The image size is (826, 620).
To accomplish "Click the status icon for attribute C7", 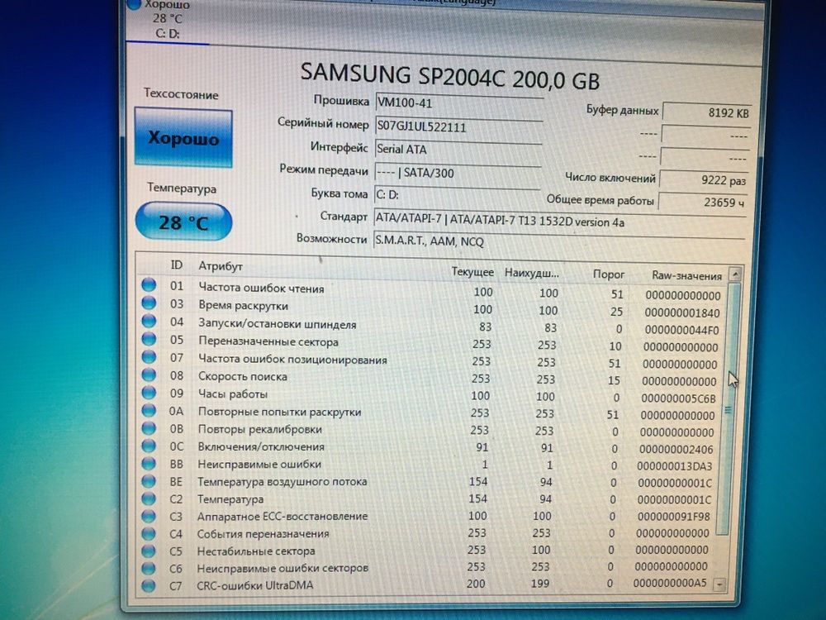I will point(149,584).
